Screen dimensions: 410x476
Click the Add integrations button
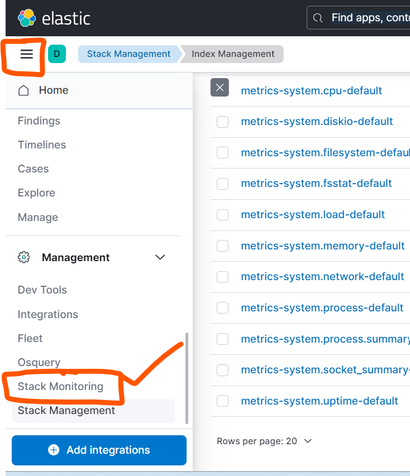99,450
